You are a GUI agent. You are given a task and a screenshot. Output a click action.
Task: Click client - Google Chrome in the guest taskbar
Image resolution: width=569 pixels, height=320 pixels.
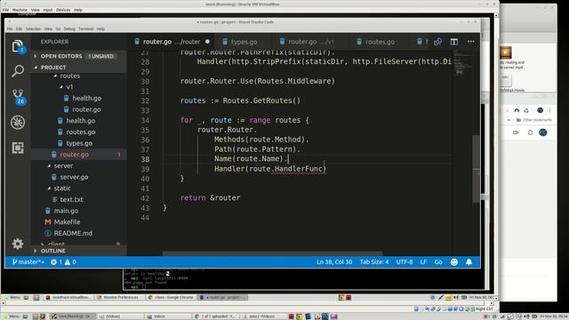point(171,298)
